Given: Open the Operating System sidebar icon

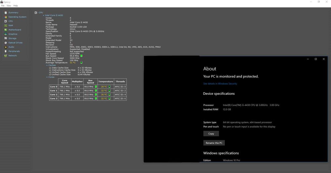Looking at the screenshot, I should pos(6,17).
